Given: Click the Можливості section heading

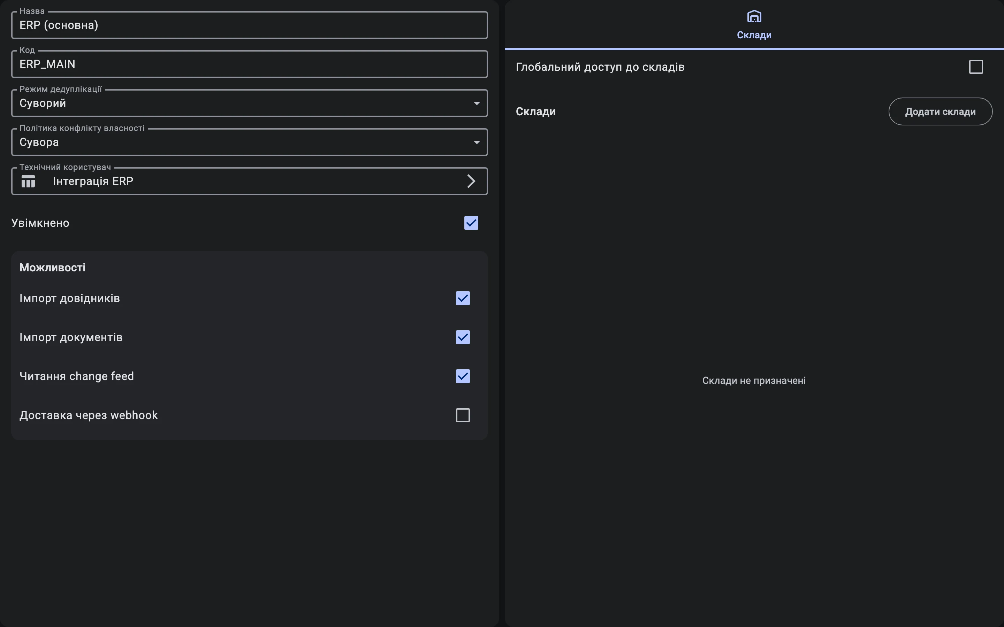Looking at the screenshot, I should [53, 268].
